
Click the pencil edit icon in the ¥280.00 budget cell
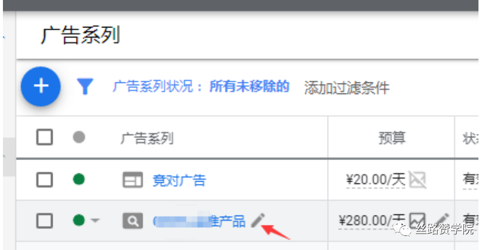coord(442,220)
